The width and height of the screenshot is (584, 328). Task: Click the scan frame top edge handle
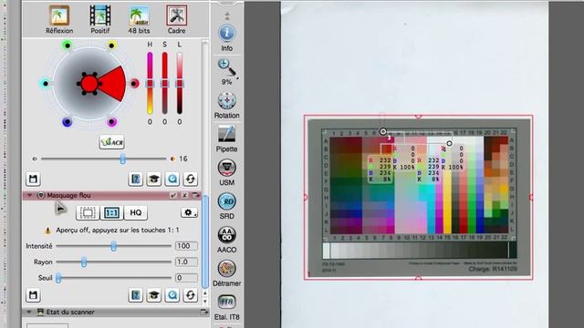(418, 117)
